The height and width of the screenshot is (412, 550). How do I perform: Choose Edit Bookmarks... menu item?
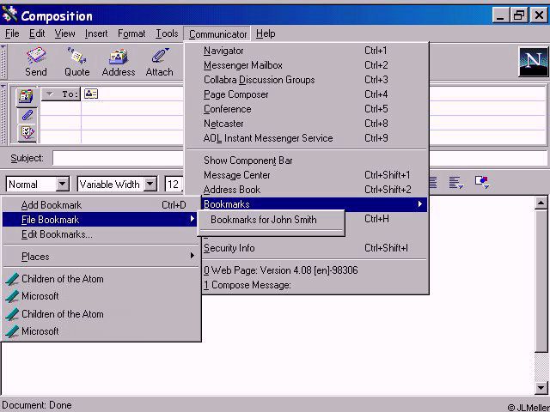click(101, 234)
